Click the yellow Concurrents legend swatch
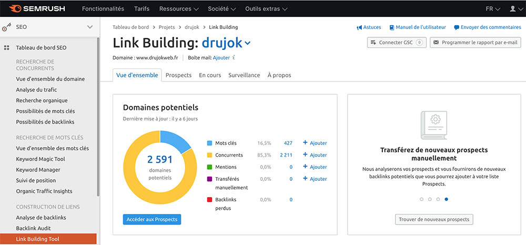 210,155
